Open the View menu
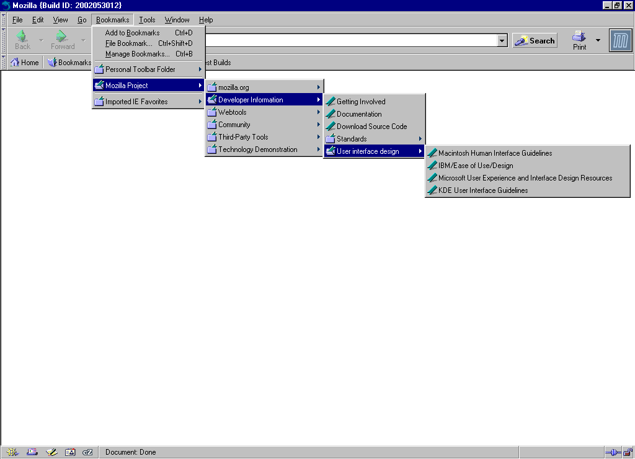 pyautogui.click(x=60, y=19)
